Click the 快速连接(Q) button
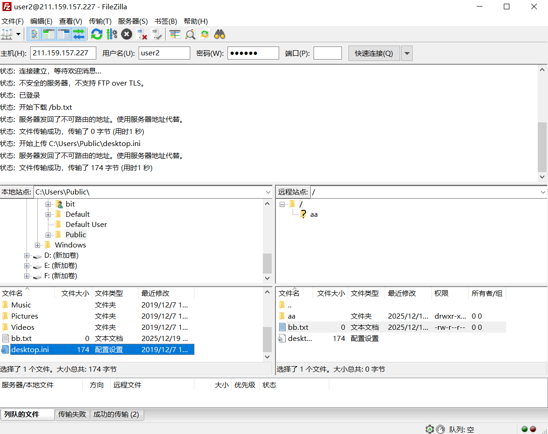The width and height of the screenshot is (548, 434). click(x=374, y=53)
